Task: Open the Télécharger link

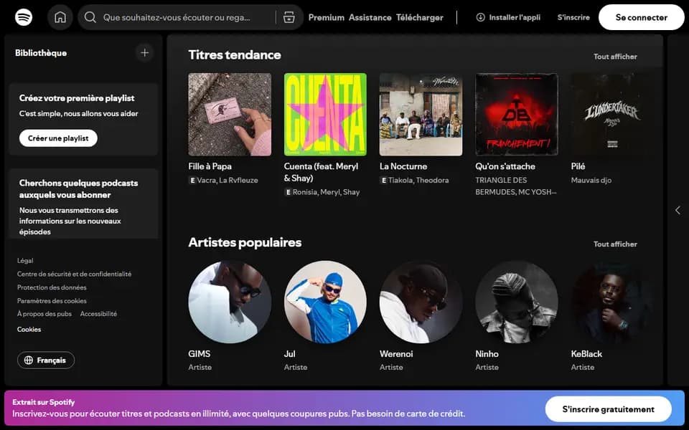Action: tap(420, 17)
